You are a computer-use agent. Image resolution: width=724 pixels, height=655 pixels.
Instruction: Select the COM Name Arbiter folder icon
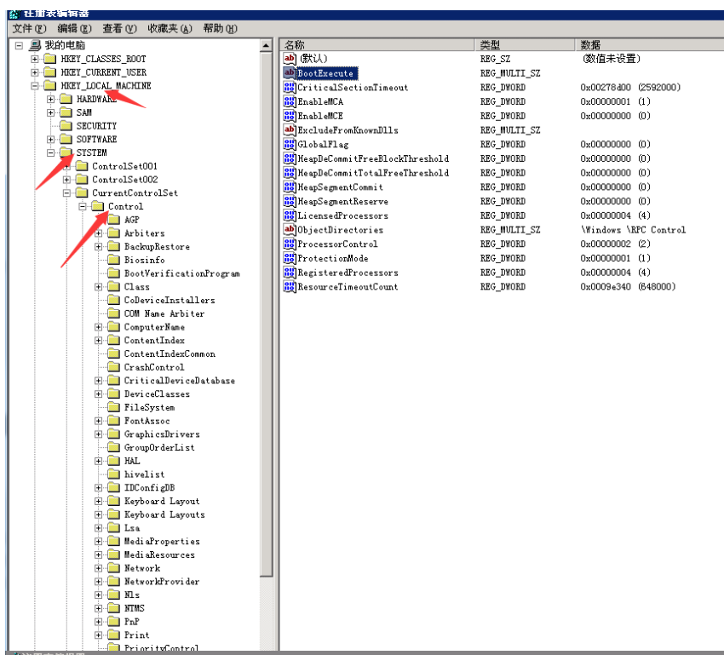point(113,313)
